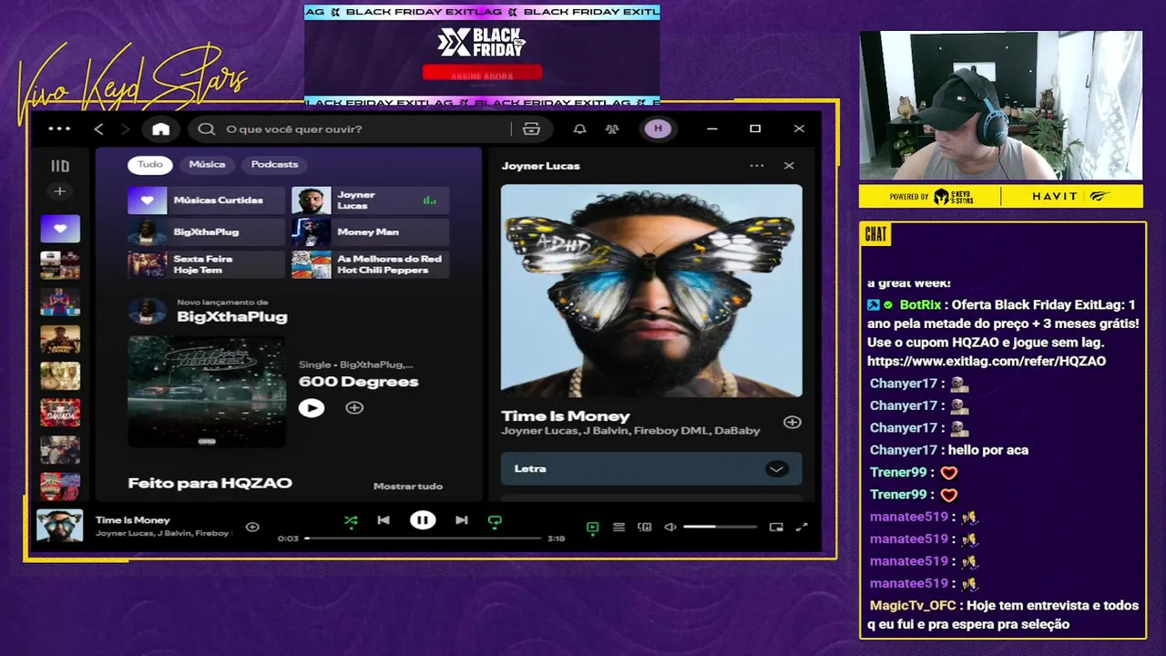Select the 'Música' filter chip
Image resolution: width=1166 pixels, height=656 pixels.
(x=207, y=165)
